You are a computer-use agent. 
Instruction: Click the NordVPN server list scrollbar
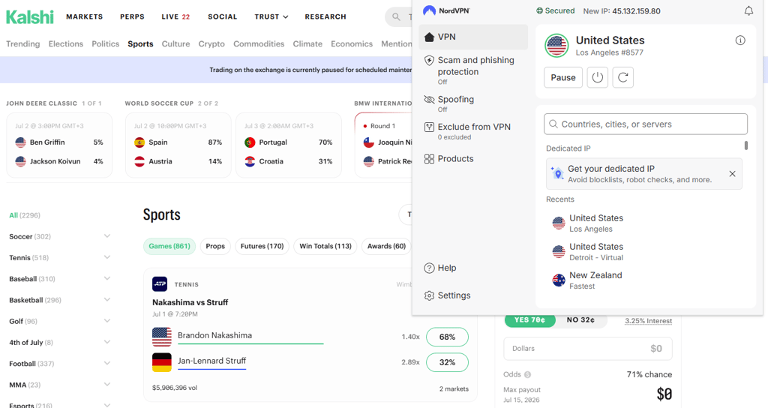click(746, 145)
